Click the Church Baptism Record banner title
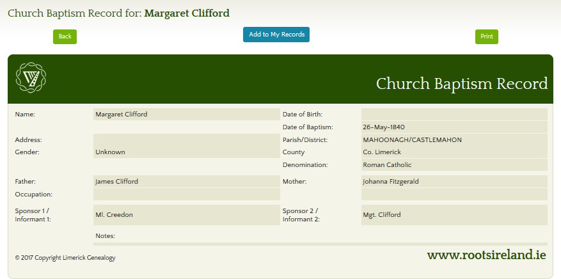This screenshot has width=561, height=279. pos(461,84)
